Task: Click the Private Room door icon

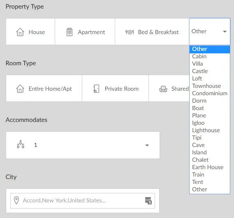Action: (96, 89)
